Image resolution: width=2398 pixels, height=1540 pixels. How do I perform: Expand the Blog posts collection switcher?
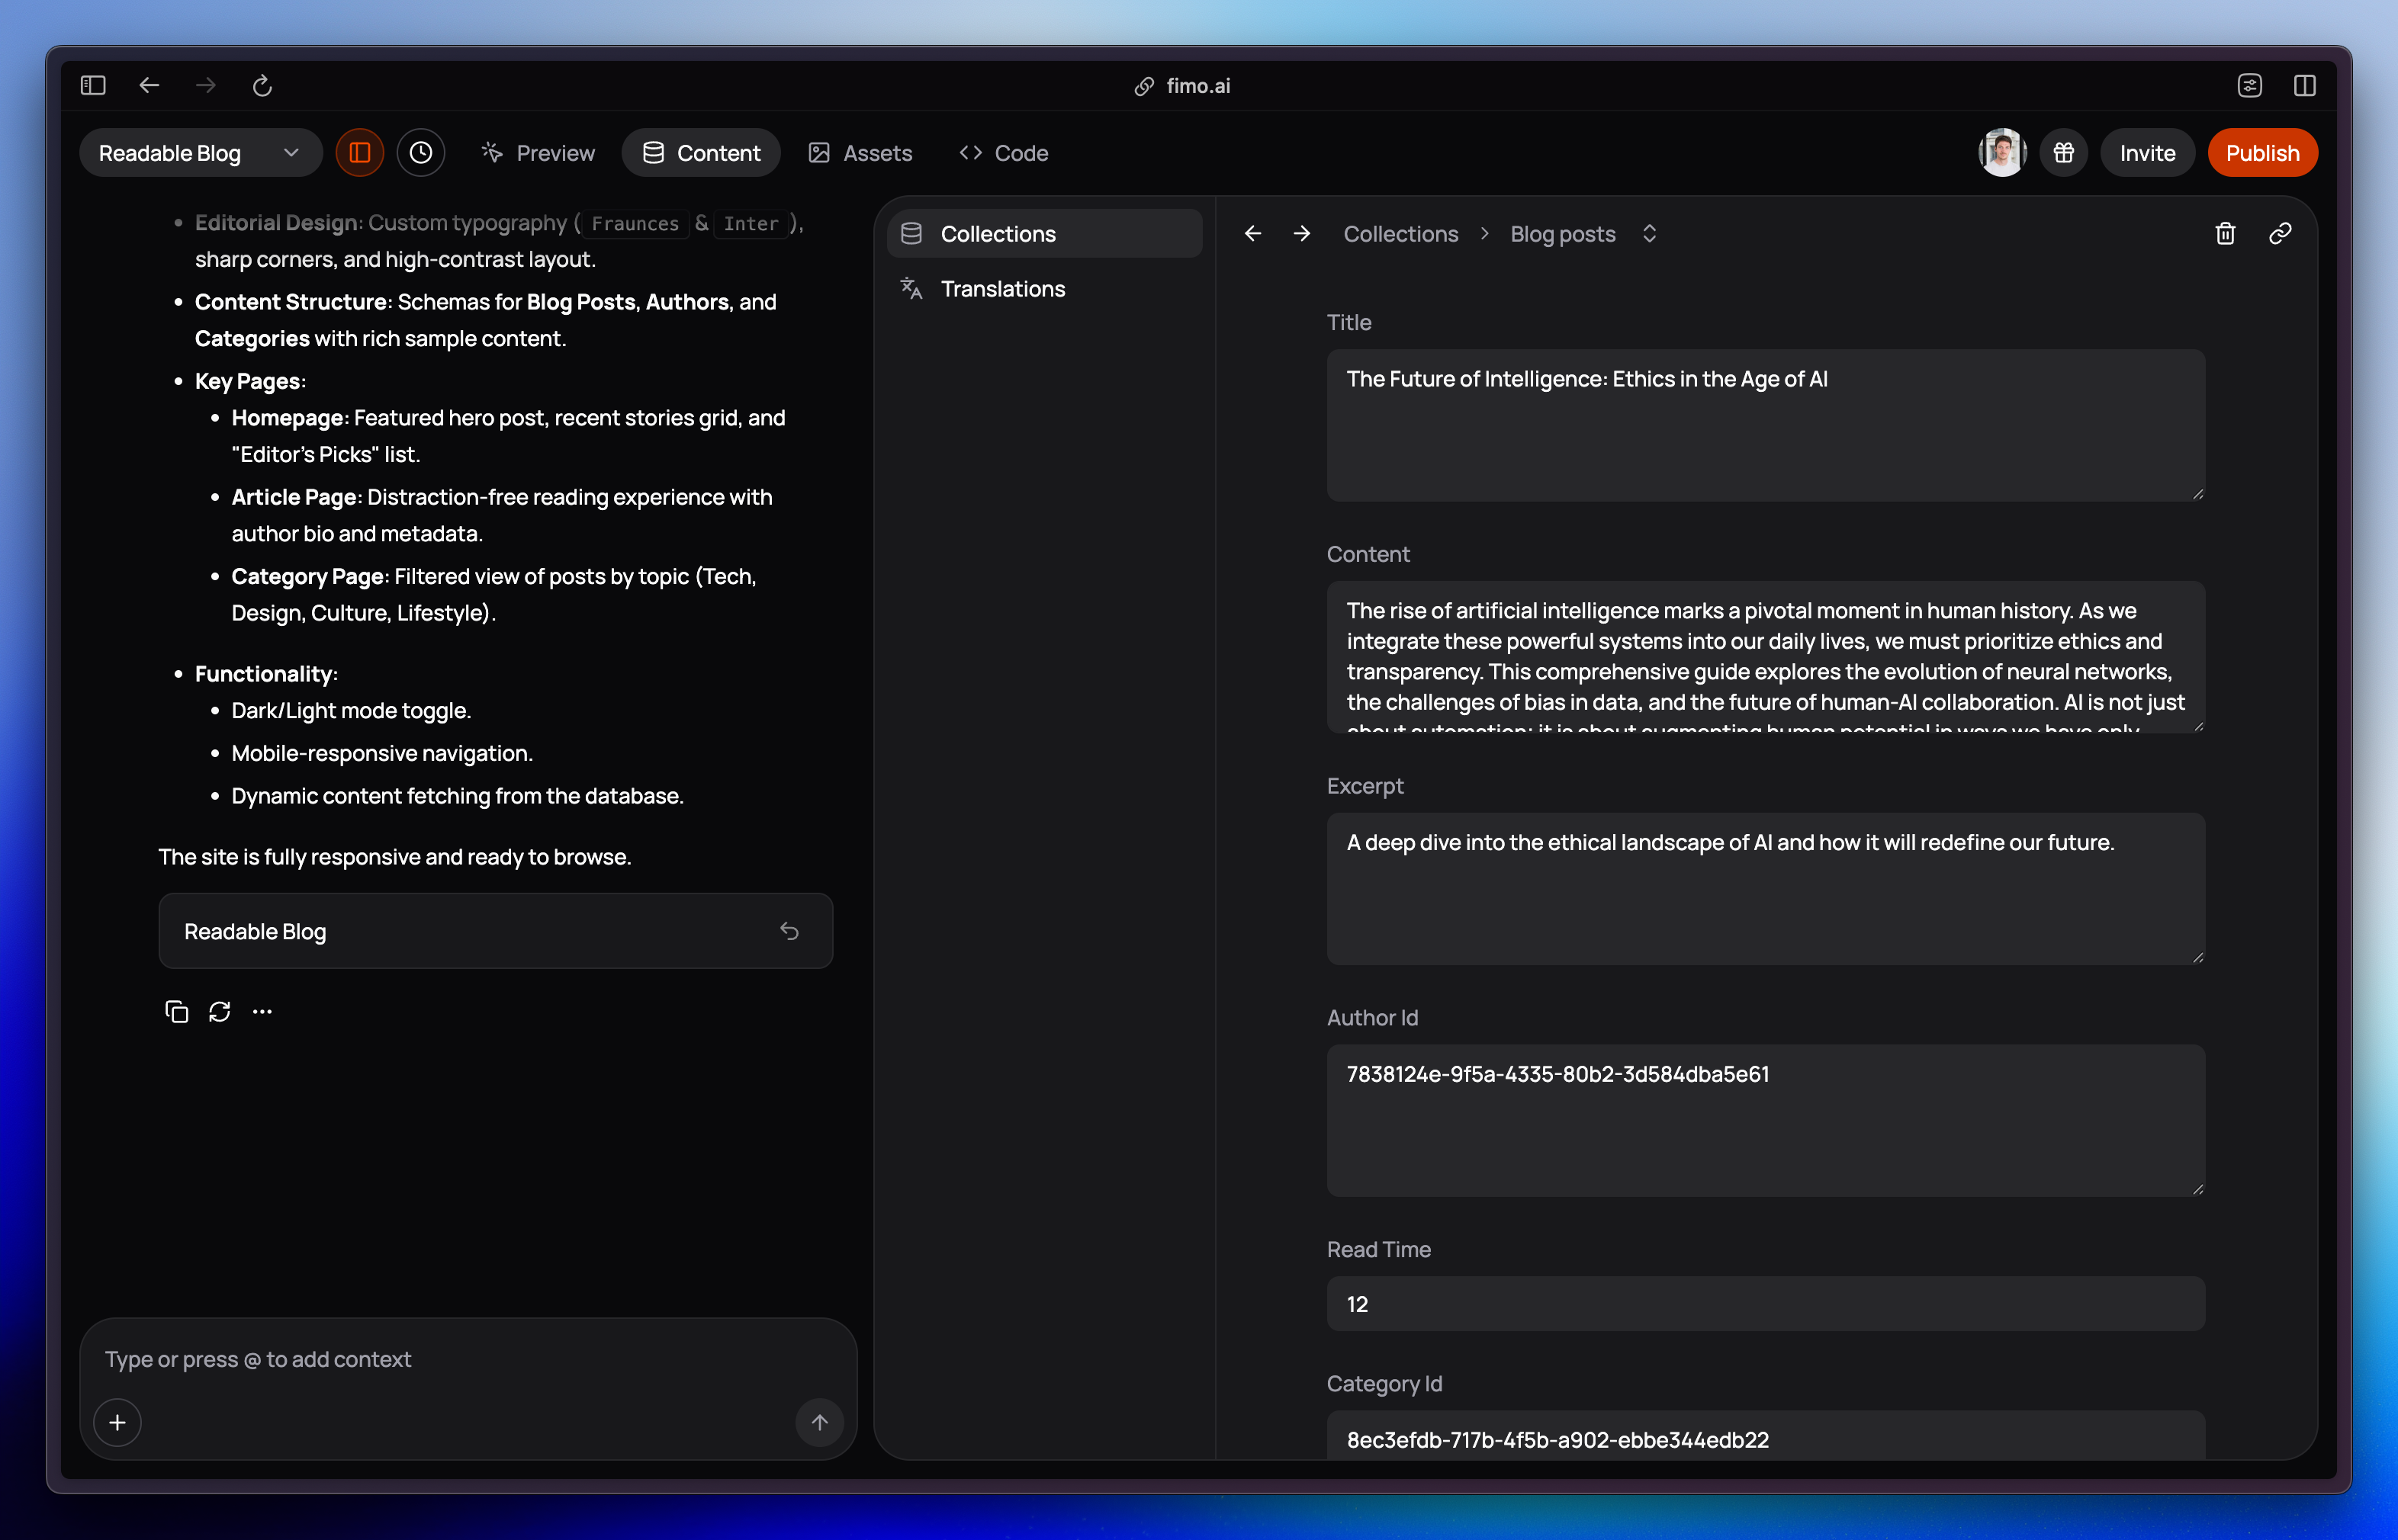[1650, 233]
